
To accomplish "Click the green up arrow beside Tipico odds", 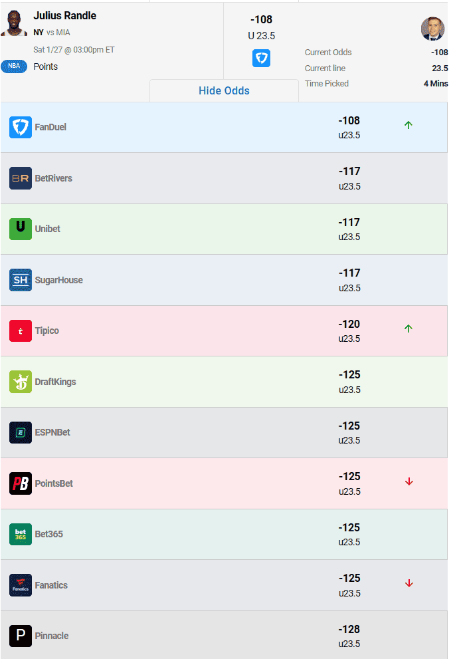I will point(408,328).
